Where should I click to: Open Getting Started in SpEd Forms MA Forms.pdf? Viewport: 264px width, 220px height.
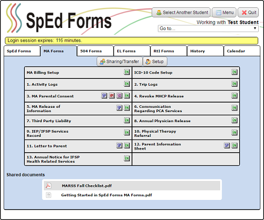tap(106, 195)
